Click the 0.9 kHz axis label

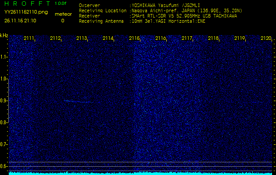pos(4,101)
